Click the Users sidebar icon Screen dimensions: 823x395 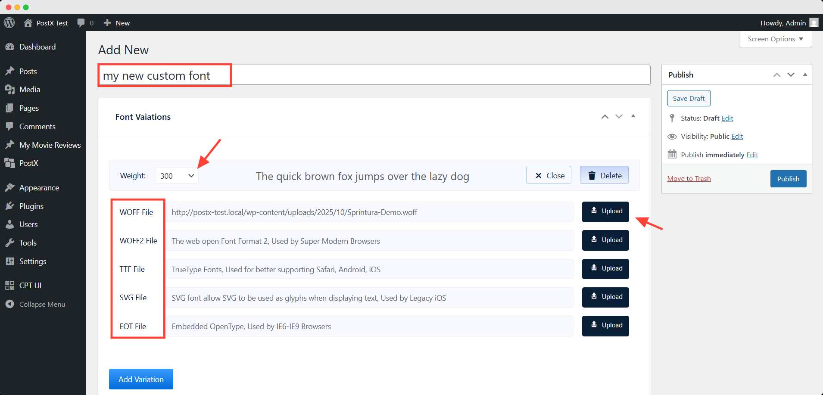pos(10,224)
